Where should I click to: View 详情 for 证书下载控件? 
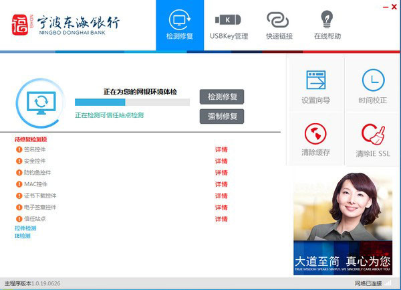click(x=221, y=196)
